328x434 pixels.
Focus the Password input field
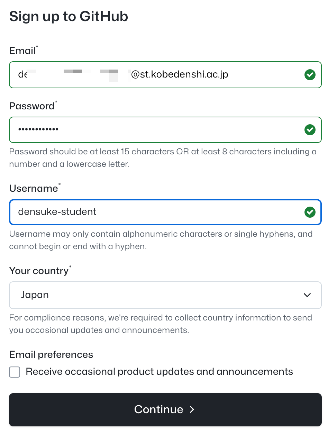pyautogui.click(x=165, y=130)
